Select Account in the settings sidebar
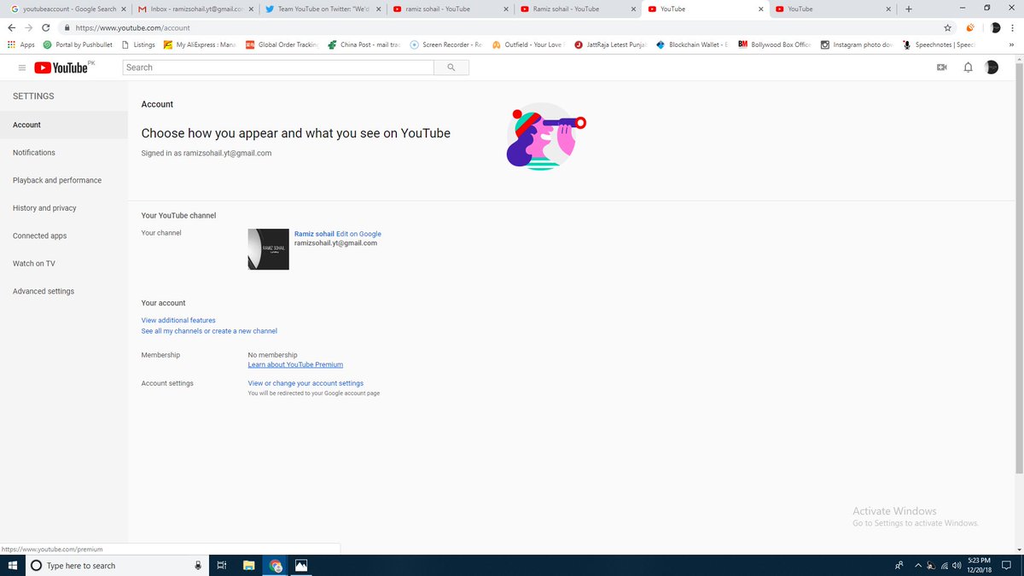Image resolution: width=1024 pixels, height=576 pixels. 64,125
